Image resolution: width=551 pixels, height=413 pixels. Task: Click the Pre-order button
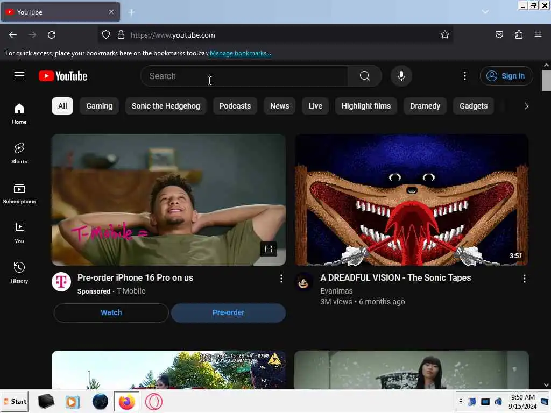tap(228, 312)
